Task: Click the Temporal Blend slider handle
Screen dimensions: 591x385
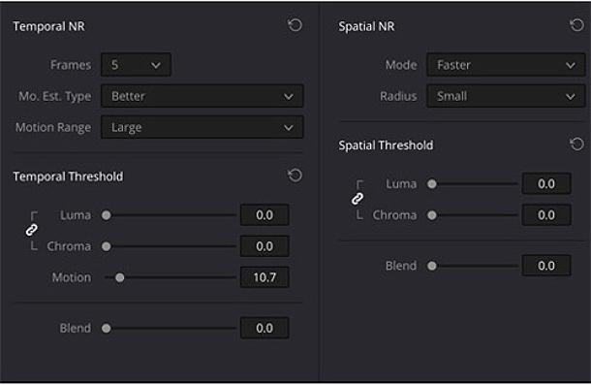Action: (x=107, y=328)
